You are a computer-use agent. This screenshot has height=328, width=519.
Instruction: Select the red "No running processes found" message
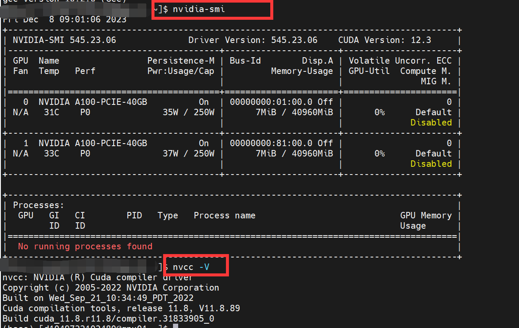85,246
